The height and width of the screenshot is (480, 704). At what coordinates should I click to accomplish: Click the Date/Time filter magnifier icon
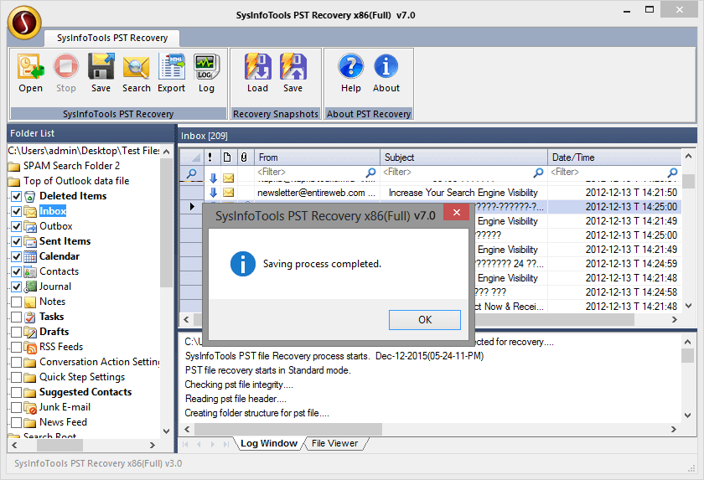coord(672,173)
